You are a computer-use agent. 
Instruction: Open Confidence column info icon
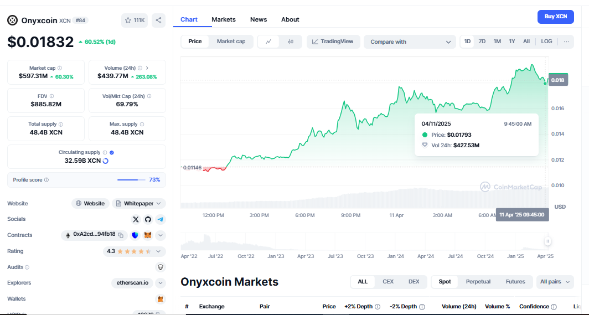coord(554,307)
